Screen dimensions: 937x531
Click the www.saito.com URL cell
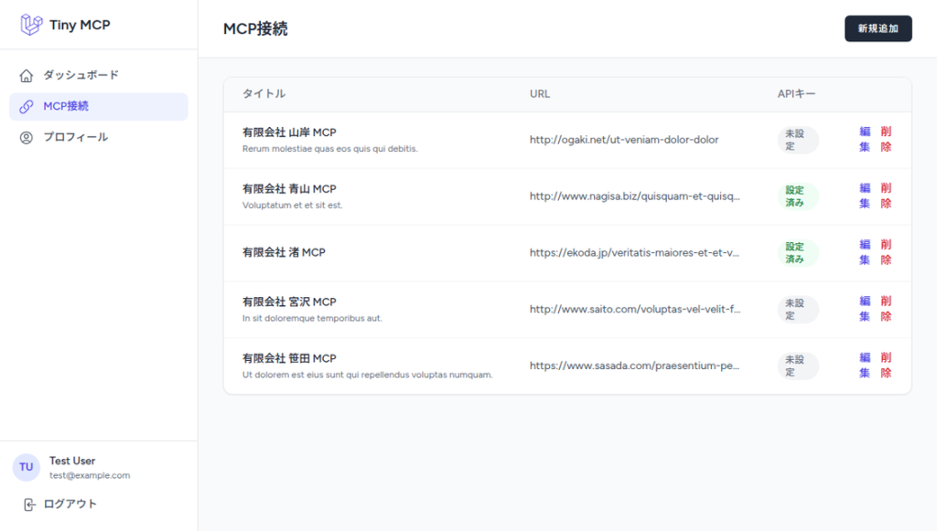635,309
